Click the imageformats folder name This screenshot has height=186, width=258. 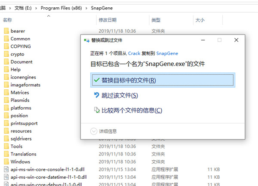click(x=25, y=85)
